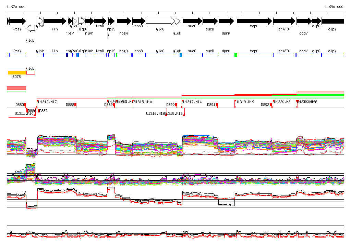Select the black ffh gene arrow
This screenshot has width=351, height=244.
click(x=55, y=21)
